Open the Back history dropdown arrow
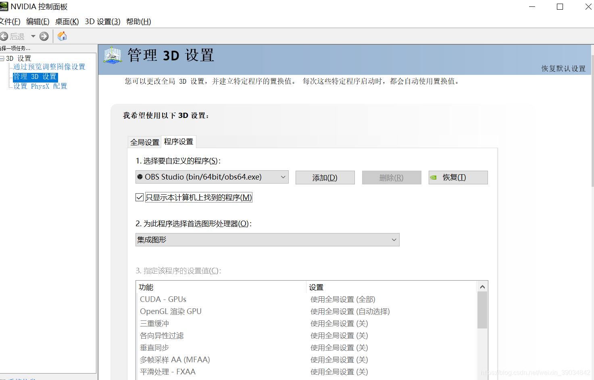The height and width of the screenshot is (380, 594). tap(33, 36)
